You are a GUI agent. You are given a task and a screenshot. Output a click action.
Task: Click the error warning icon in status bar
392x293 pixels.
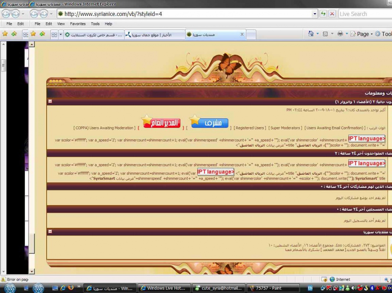4,279
